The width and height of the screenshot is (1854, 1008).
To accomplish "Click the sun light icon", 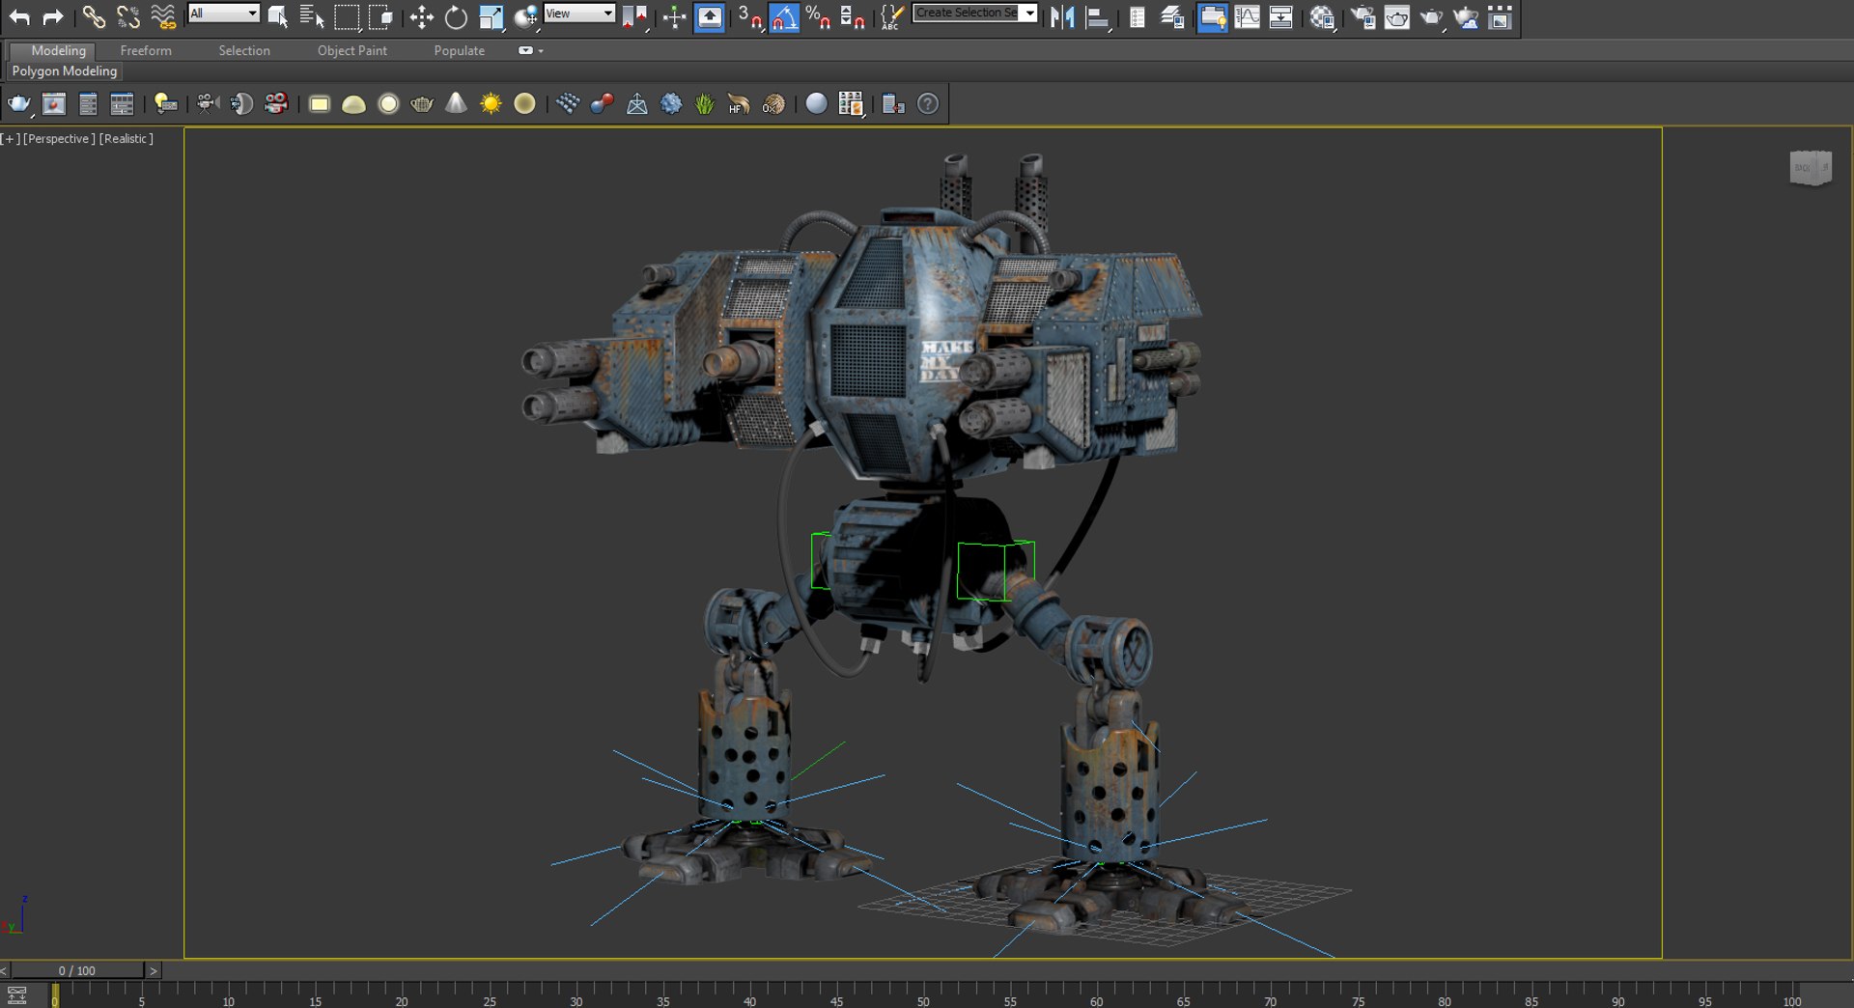I will tap(491, 103).
